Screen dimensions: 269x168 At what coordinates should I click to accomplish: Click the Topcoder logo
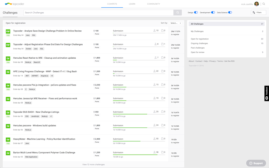coord(15,4)
